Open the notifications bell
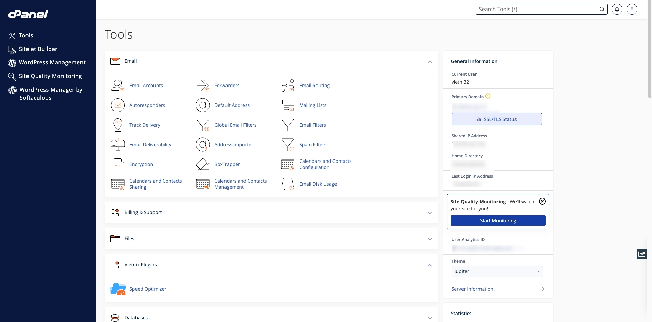652x322 pixels. (x=617, y=9)
